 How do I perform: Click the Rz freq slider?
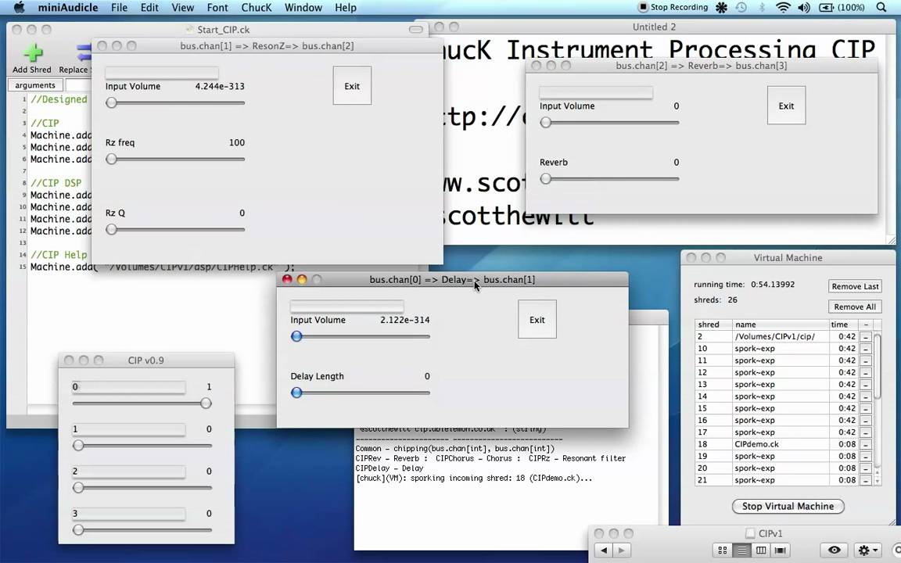click(175, 160)
